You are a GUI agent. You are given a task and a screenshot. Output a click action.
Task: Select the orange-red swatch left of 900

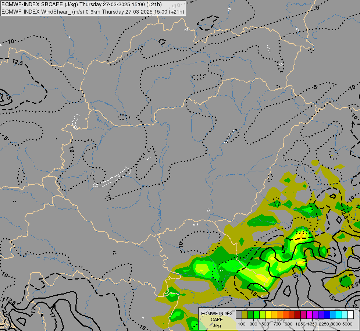[286, 314]
